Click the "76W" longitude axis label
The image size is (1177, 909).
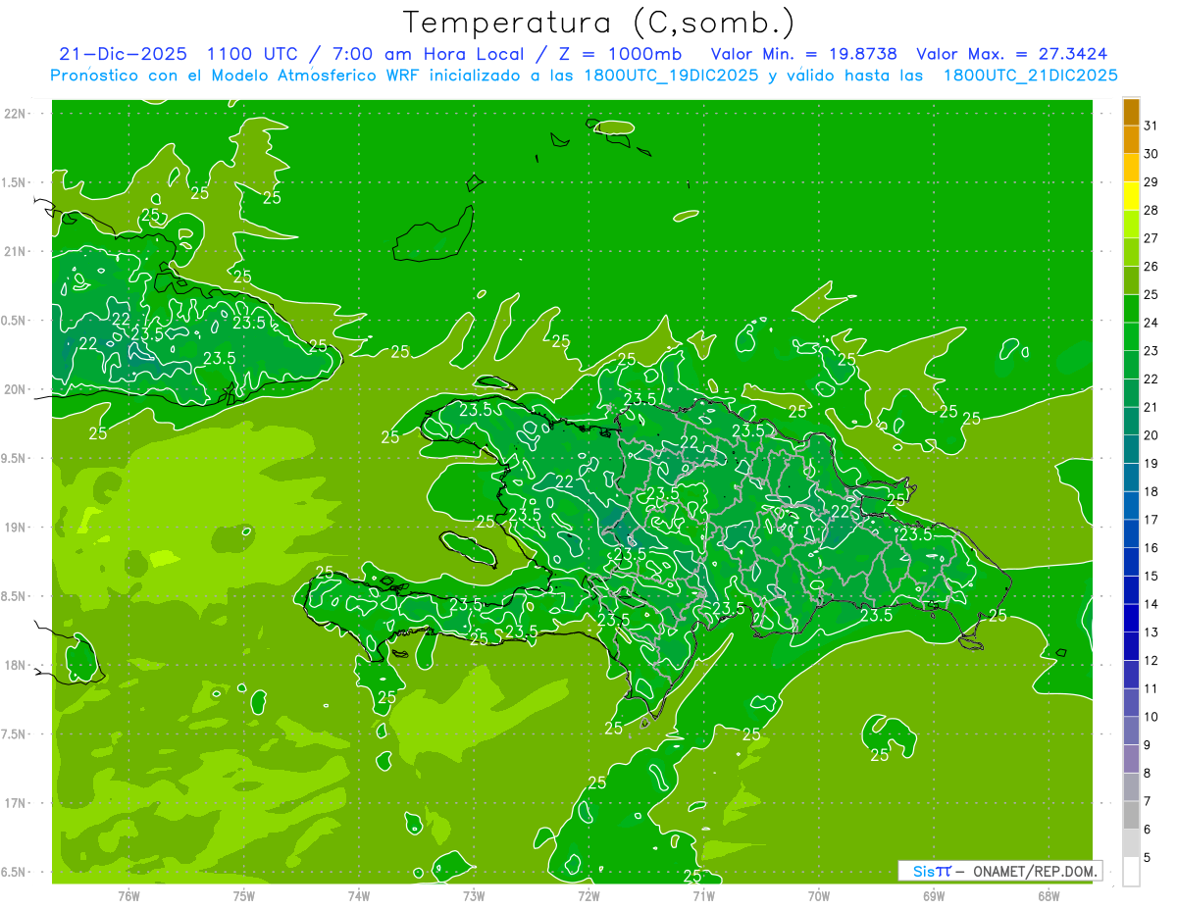[x=128, y=895]
